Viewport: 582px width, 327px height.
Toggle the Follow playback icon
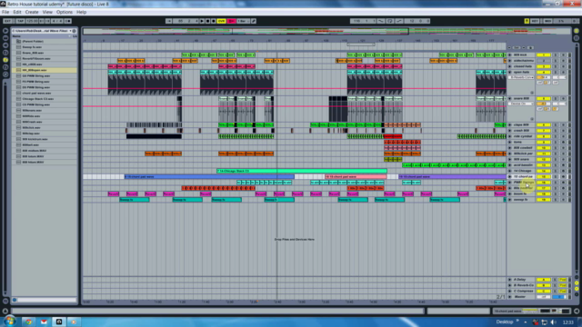point(169,21)
